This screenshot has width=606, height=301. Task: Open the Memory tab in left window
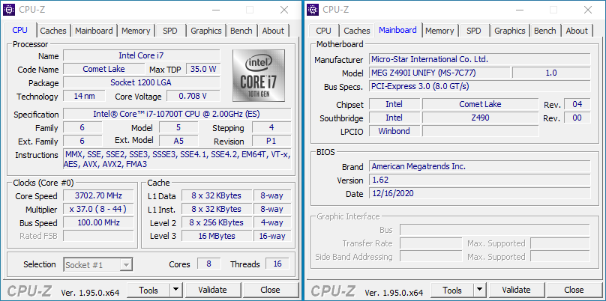tap(136, 31)
